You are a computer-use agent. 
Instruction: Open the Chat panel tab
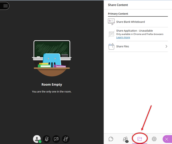111,139
